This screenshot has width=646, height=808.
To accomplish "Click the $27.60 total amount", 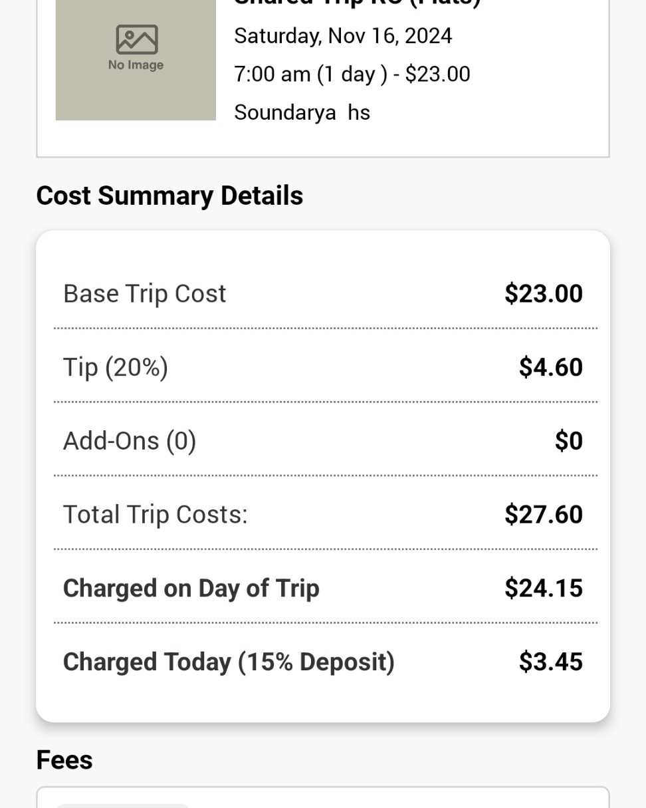I will 543,515.
